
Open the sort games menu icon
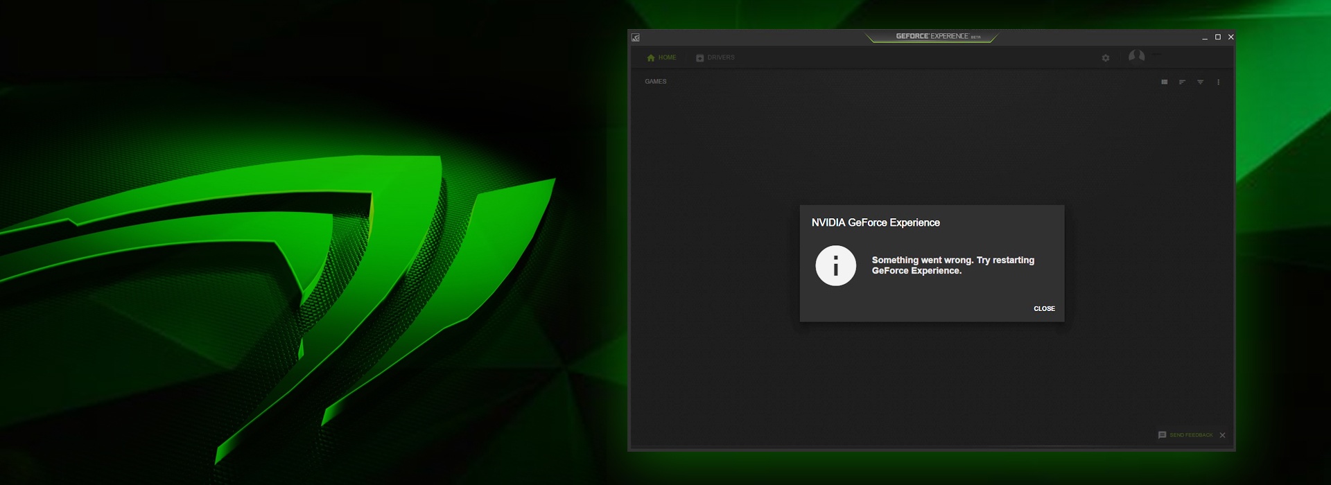pos(1183,82)
